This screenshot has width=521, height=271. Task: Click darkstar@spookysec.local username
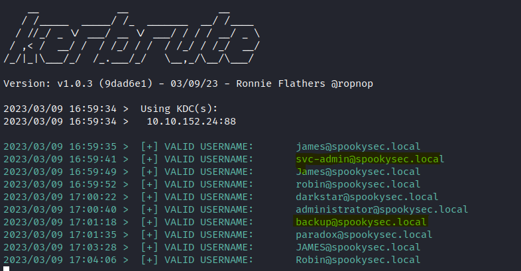pos(367,197)
